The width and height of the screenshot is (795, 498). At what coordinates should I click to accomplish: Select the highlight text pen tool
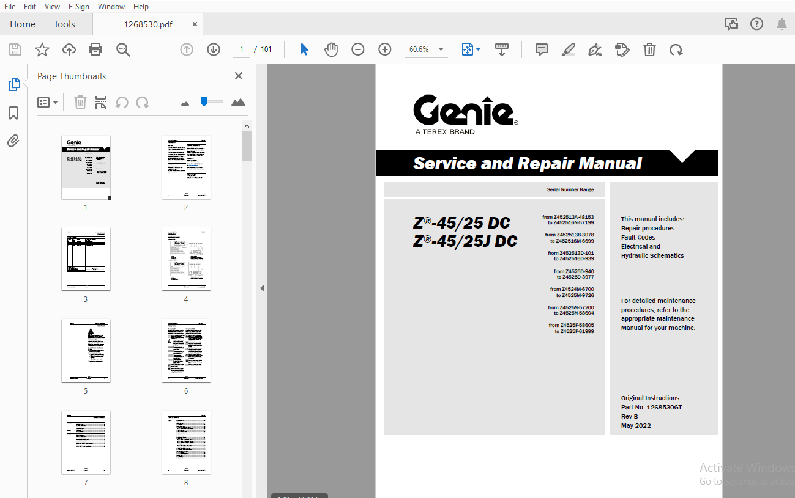[569, 49]
